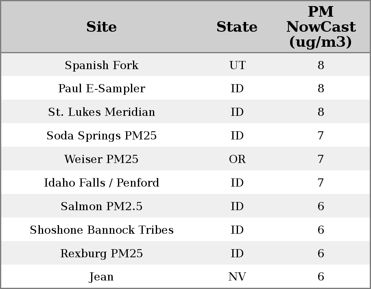Click the Site column header

coord(101,27)
